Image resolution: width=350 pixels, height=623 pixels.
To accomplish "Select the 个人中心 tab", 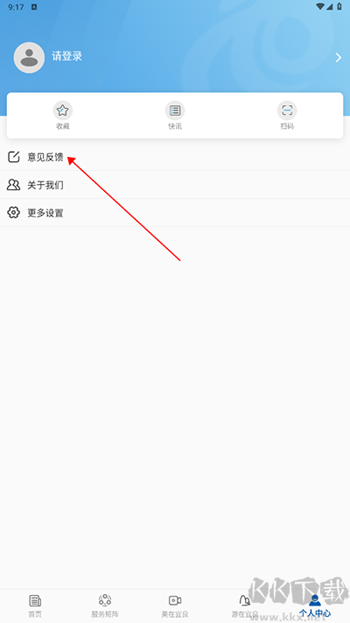I will 315,606.
